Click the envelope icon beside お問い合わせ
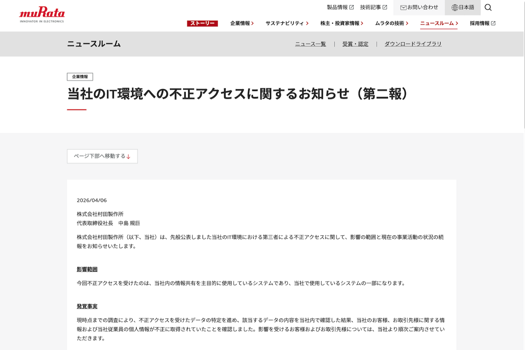Screen dimensions: 525x350 tap(403, 7)
